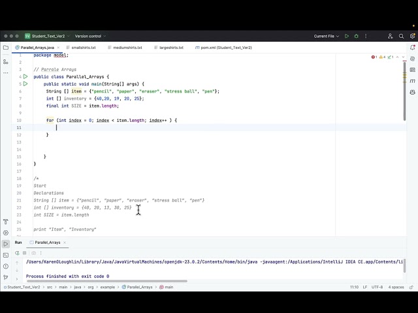Switch to the mediumshirts.txt tab
Image resolution: width=418 pixels, height=313 pixels.
[x=125, y=48]
